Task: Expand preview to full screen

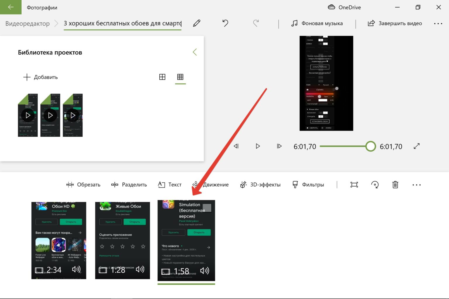Action: 417,146
